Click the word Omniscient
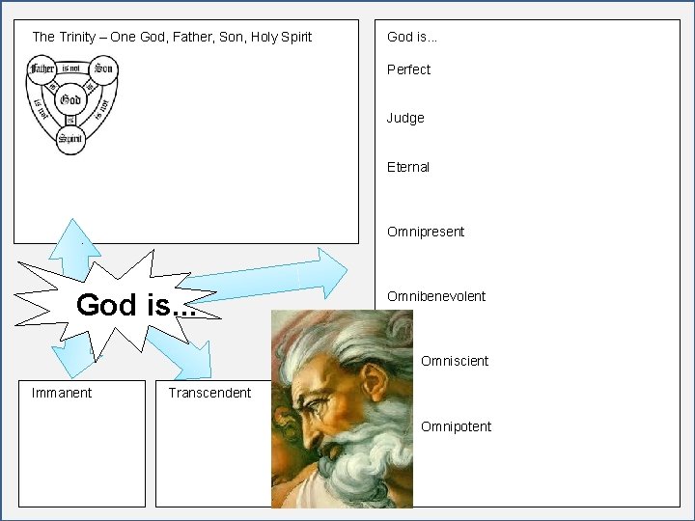Image resolution: width=695 pixels, height=521 pixels. [455, 361]
